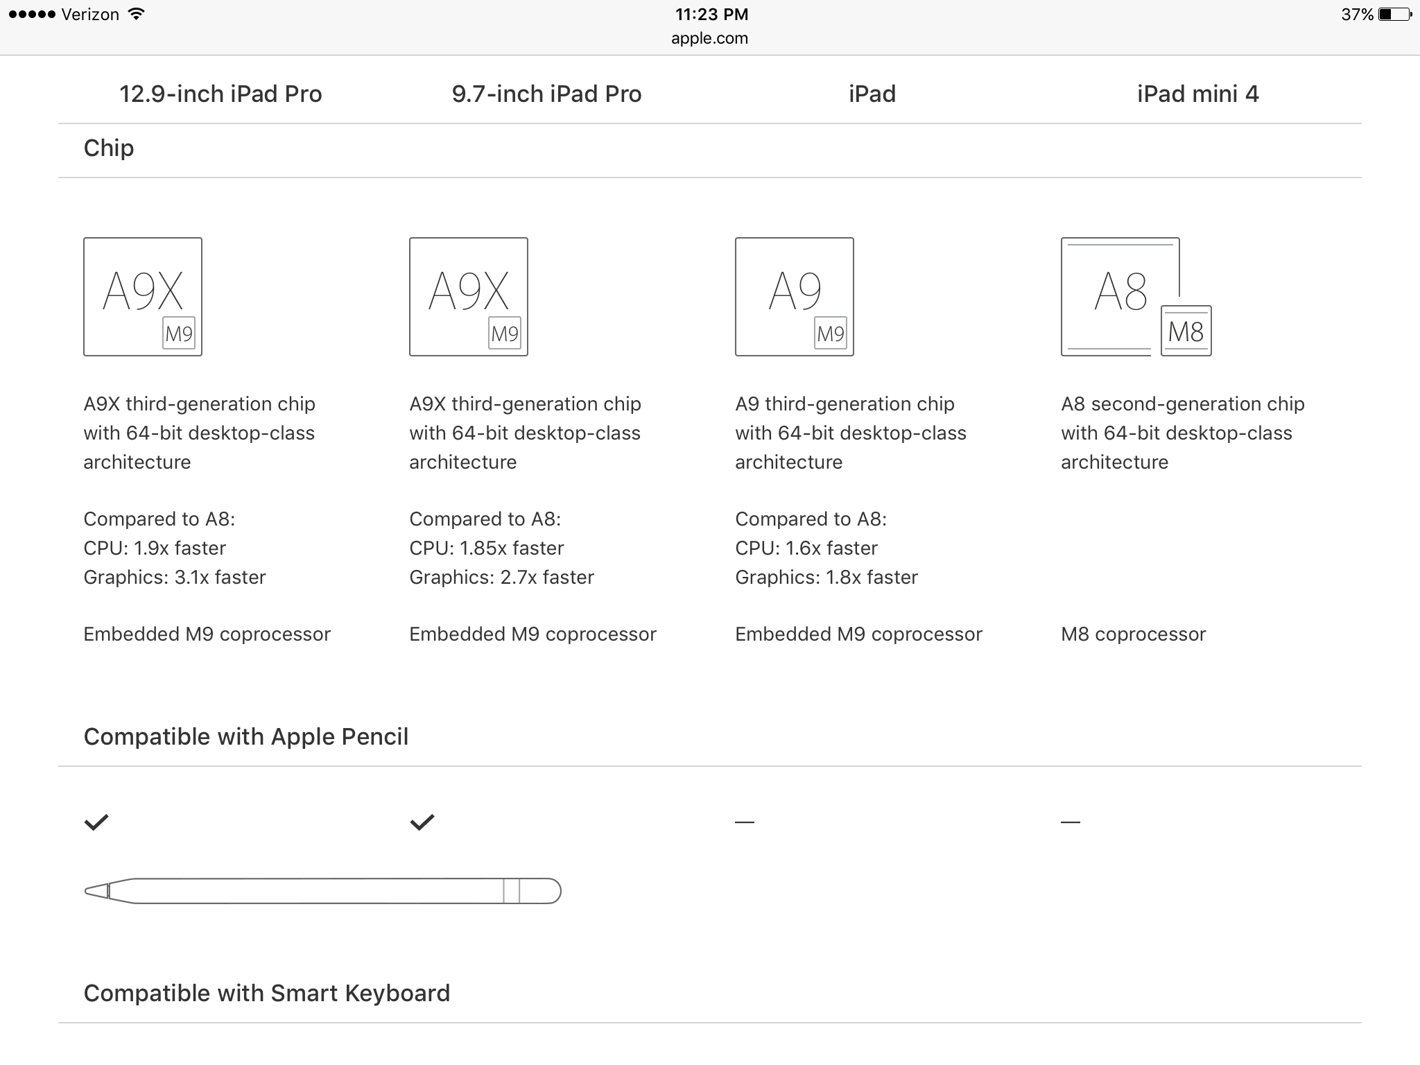Click the Apple Pencil illustration
Viewport: 1420px width, 1065px height.
tap(322, 891)
